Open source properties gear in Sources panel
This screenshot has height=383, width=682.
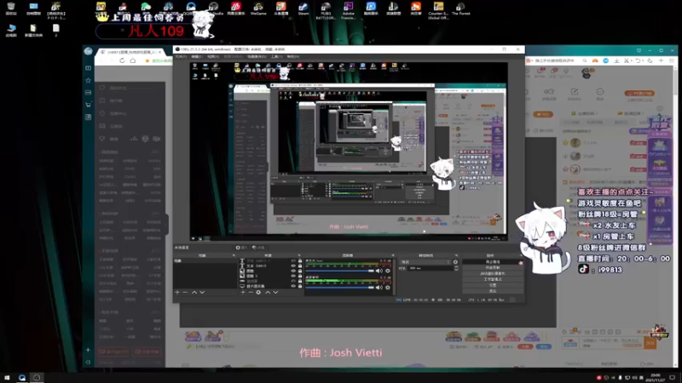click(x=258, y=292)
